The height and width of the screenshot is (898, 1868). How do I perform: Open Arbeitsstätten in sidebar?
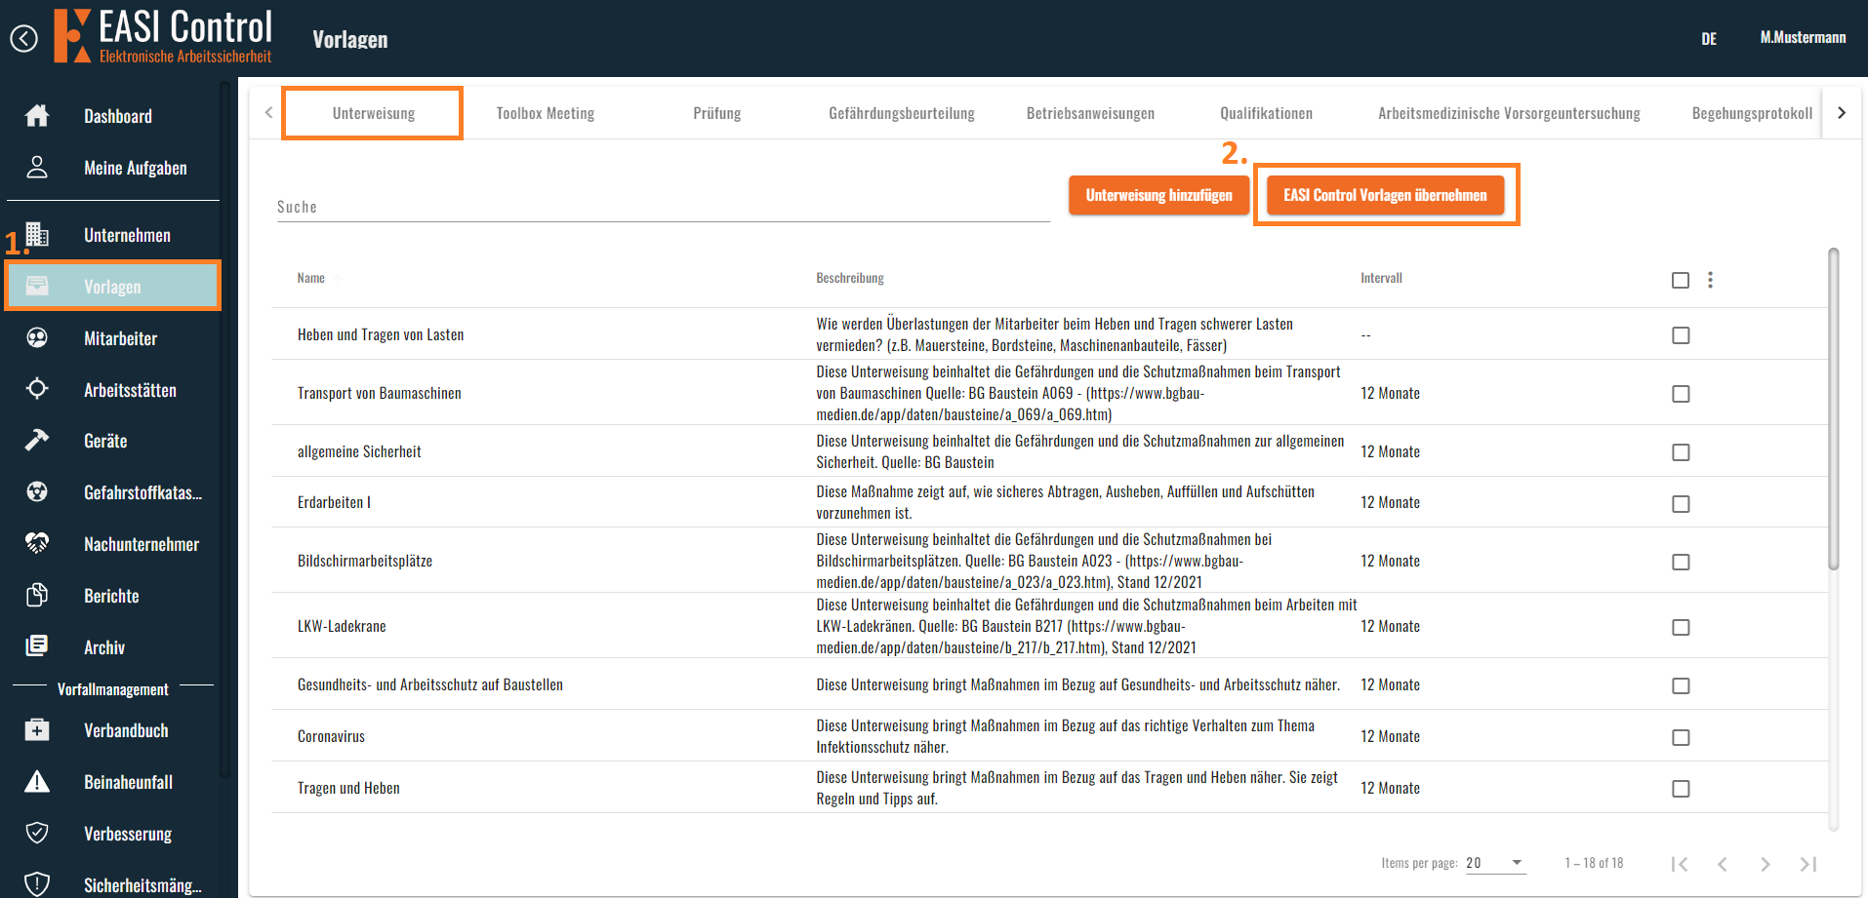(131, 390)
